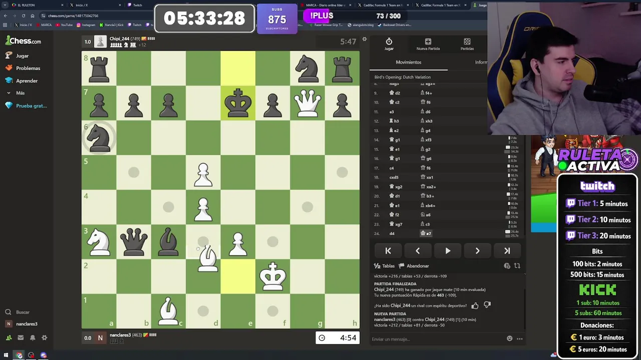Flip the board with arrows icon

pyautogui.click(x=517, y=266)
